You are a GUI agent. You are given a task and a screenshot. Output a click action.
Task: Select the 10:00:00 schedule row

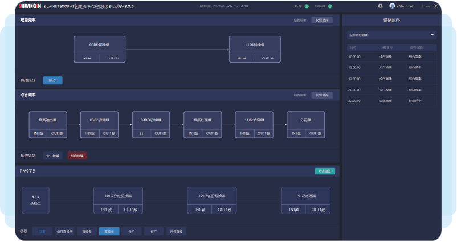point(391,57)
